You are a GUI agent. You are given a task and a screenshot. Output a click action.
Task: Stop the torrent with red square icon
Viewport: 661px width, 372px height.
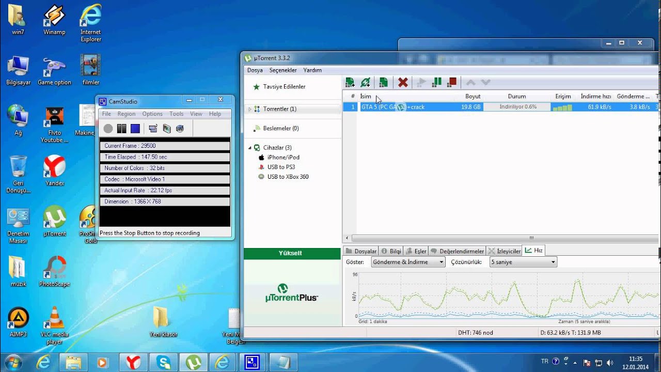tap(452, 82)
